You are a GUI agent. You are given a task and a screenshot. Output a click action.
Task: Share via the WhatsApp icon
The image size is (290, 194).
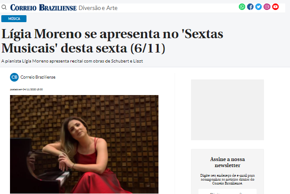pos(242,7)
